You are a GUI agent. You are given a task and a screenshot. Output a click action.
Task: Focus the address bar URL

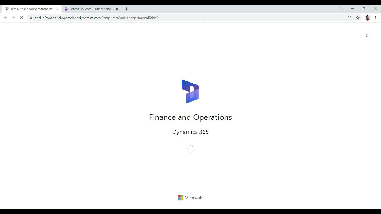tap(97, 18)
